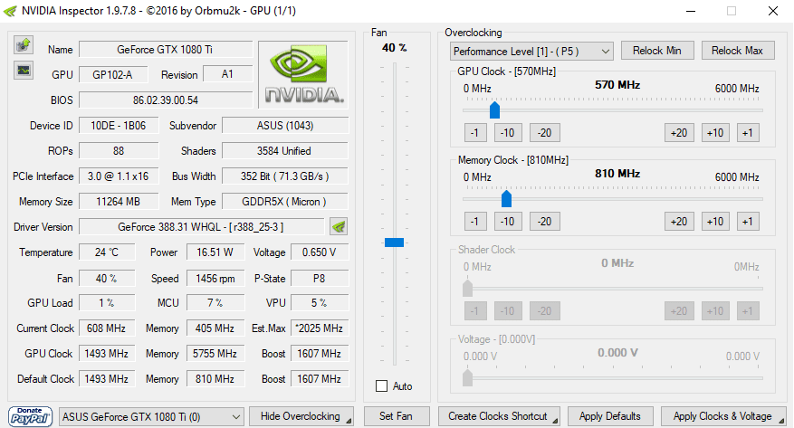Viewport: 794px width, 428px height.
Task: Click the ROPs value 88
Action: click(119, 151)
